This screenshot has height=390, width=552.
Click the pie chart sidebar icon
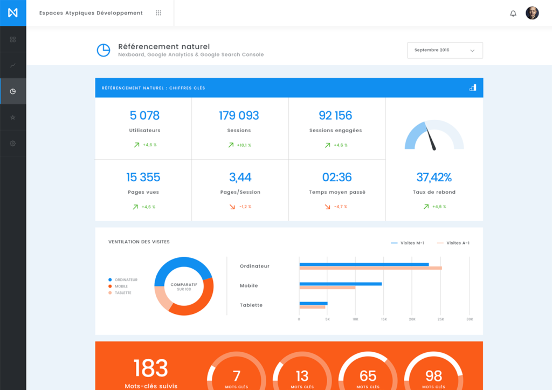pyautogui.click(x=13, y=91)
